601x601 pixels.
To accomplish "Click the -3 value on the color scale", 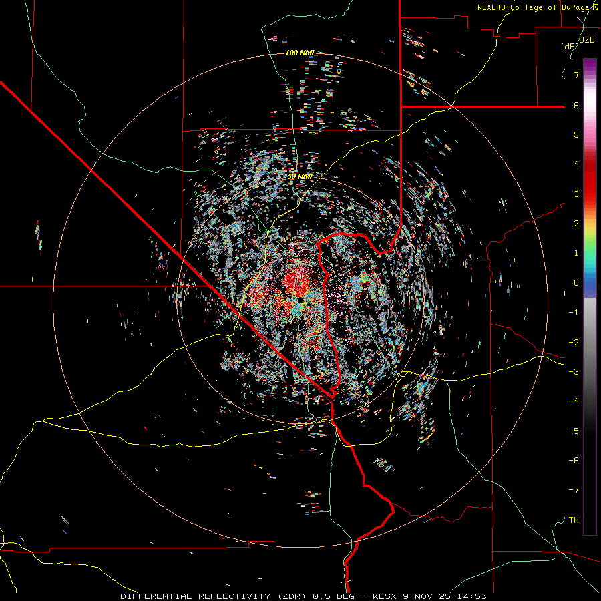I will tap(574, 372).
